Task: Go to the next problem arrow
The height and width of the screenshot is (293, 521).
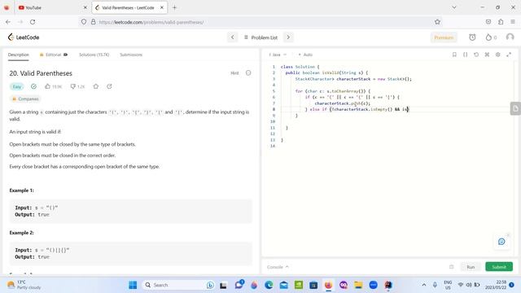Action: pos(288,37)
